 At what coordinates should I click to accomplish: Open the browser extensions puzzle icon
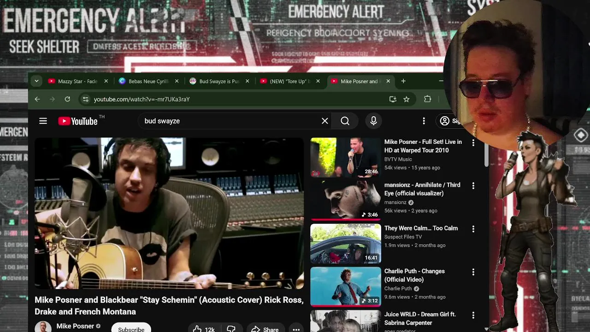[x=428, y=99]
